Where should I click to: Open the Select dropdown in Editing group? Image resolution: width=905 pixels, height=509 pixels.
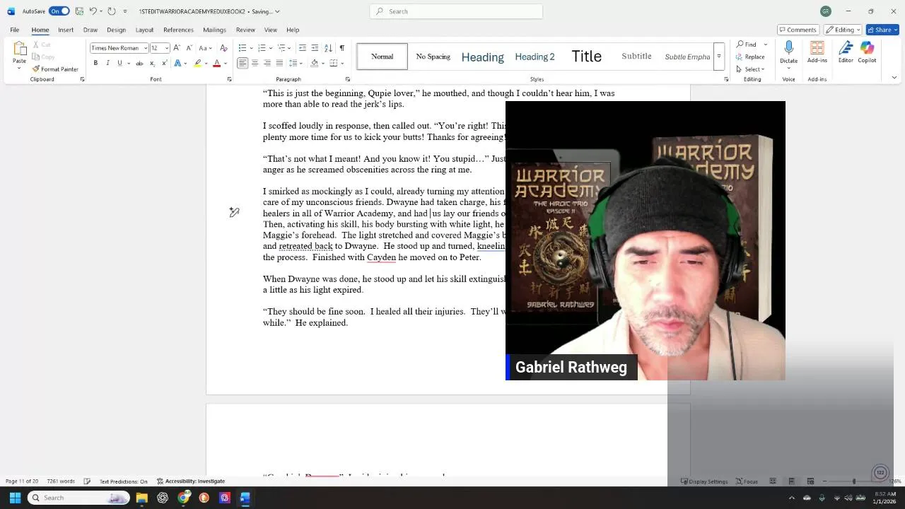(x=750, y=69)
